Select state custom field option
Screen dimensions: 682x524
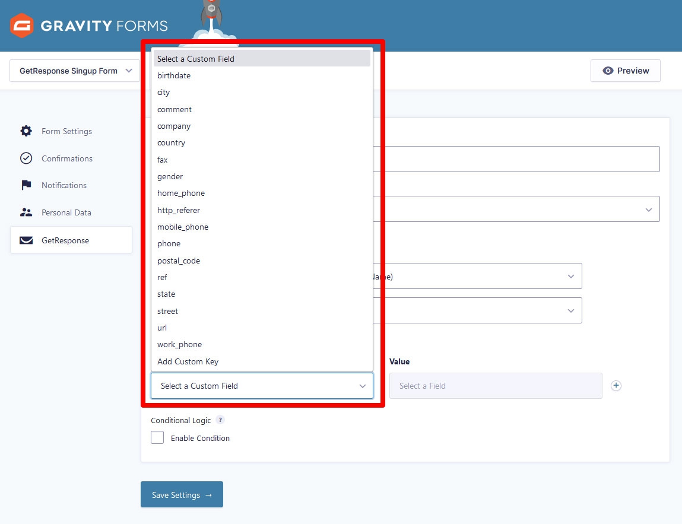(262, 294)
